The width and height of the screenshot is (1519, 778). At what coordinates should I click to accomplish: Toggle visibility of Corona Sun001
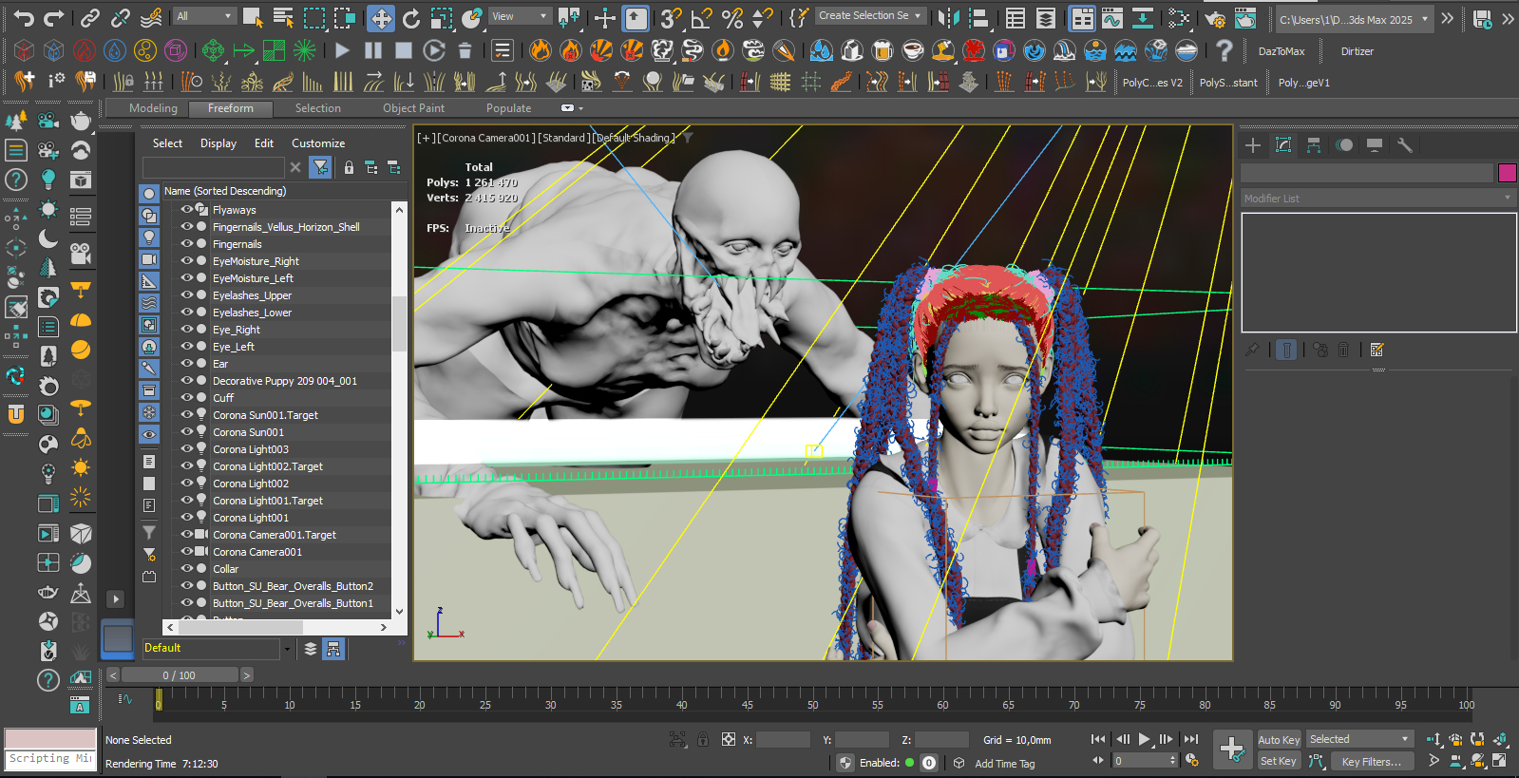(187, 431)
